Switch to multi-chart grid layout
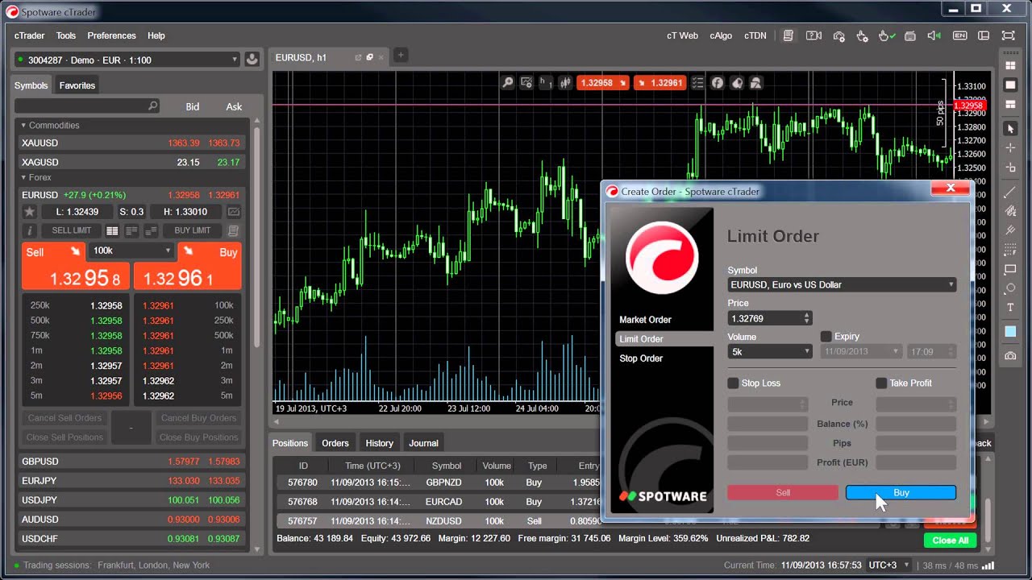1032x580 pixels. 1010,66
